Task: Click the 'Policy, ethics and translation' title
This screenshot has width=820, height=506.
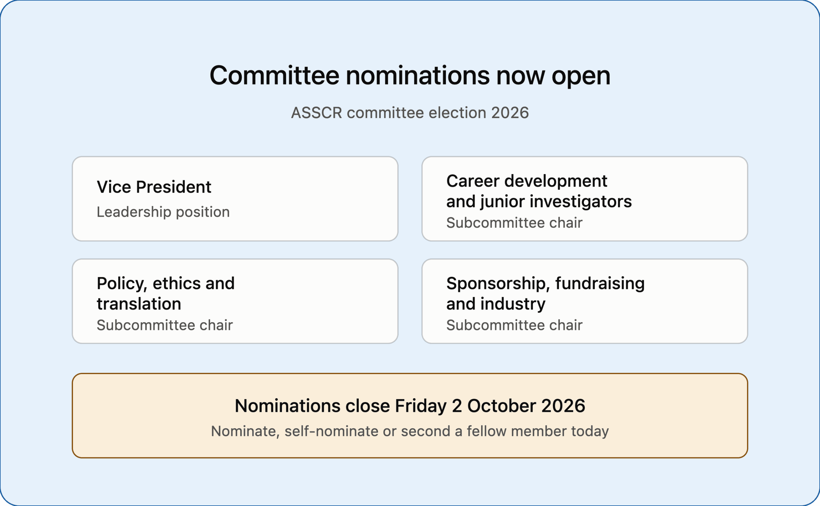Action: (166, 294)
